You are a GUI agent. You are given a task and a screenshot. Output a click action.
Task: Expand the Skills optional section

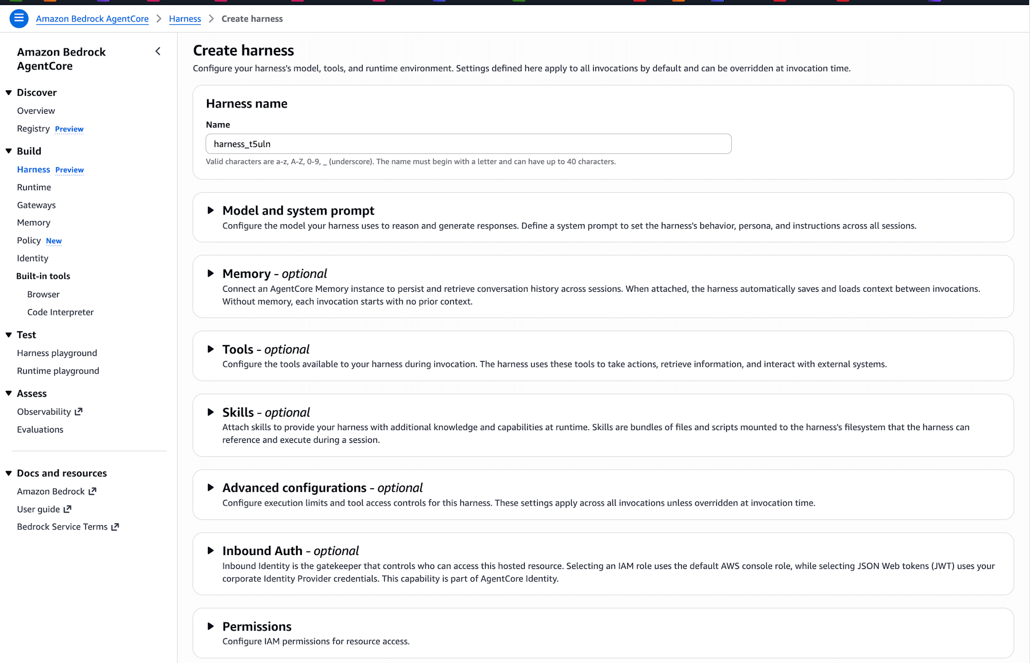point(211,413)
